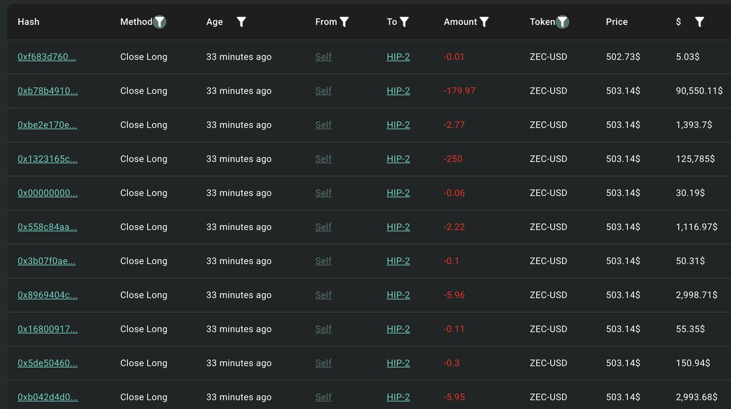Click the From column filter funnel
This screenshot has width=731, height=409.
pos(344,22)
